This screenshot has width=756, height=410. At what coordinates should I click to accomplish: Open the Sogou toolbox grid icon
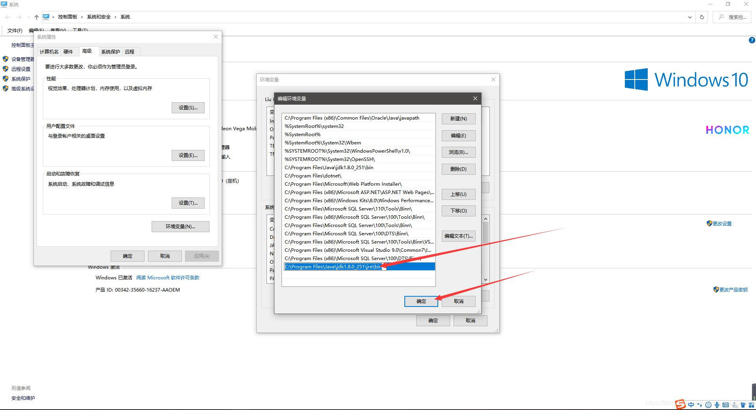751,404
